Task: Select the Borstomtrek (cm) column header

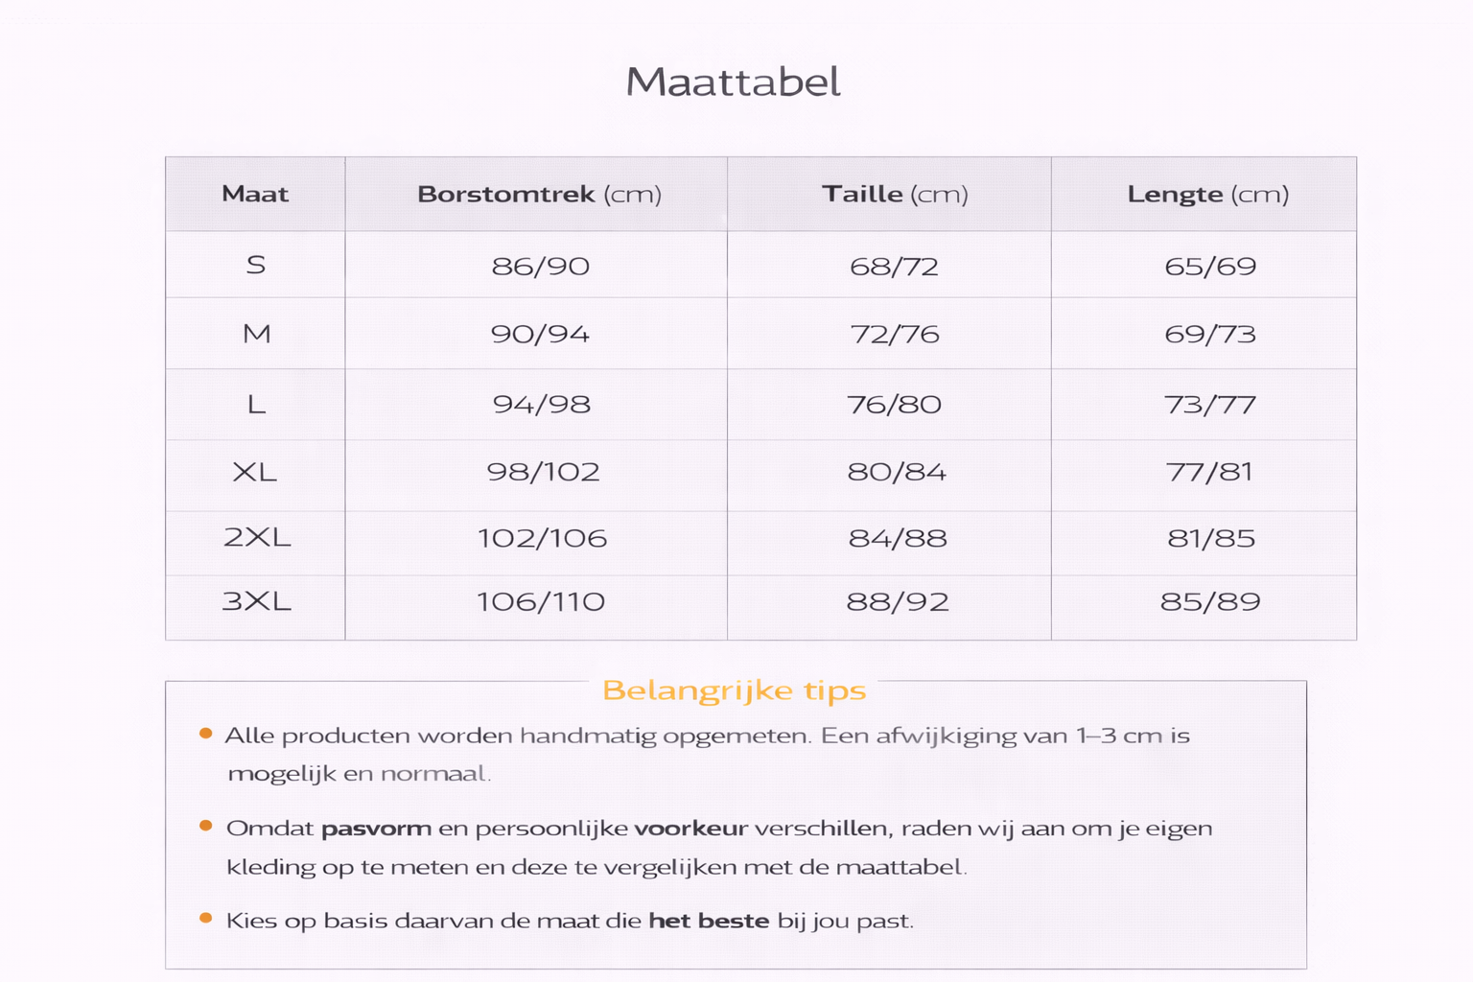Action: [539, 195]
